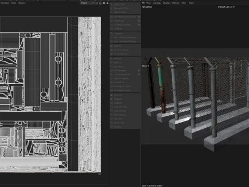Click the Copy UV command

coord(125,95)
